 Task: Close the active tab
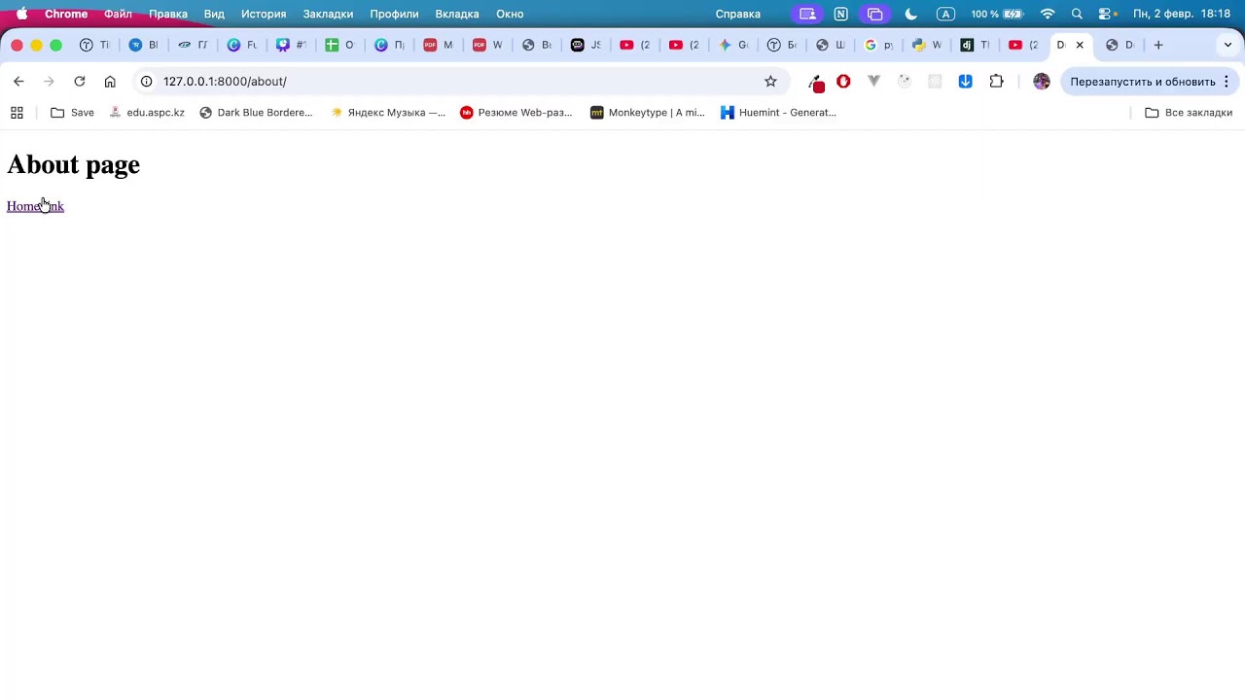point(1080,45)
